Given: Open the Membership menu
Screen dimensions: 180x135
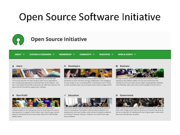Looking at the screenshot, I should (65, 54).
